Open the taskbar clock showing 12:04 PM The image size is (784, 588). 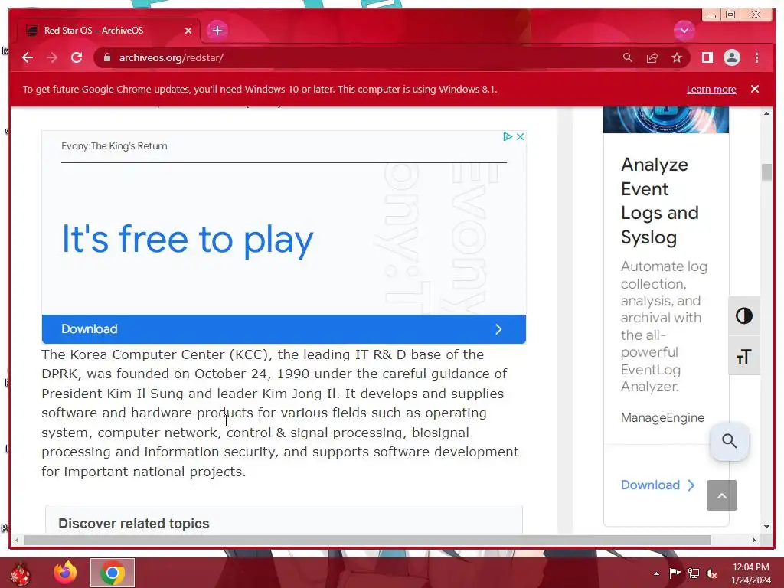click(x=751, y=573)
